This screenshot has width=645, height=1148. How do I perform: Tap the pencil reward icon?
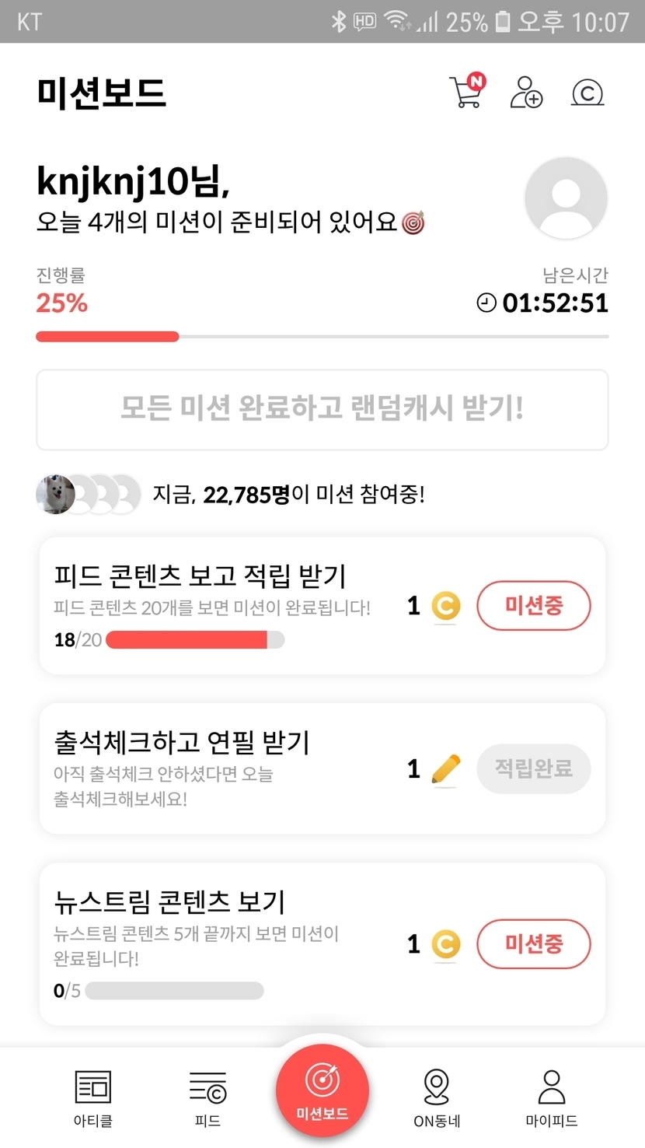pos(445,769)
